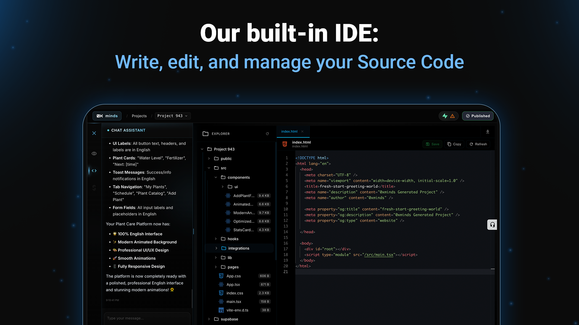Click the download icon above the editor
This screenshot has height=325, width=579.
pos(488,132)
